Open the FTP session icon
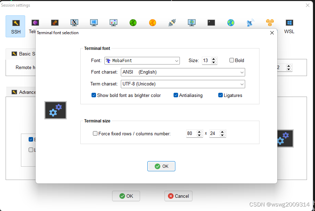Viewport: 315px width, 211px height. pyautogui.click(x=133, y=22)
